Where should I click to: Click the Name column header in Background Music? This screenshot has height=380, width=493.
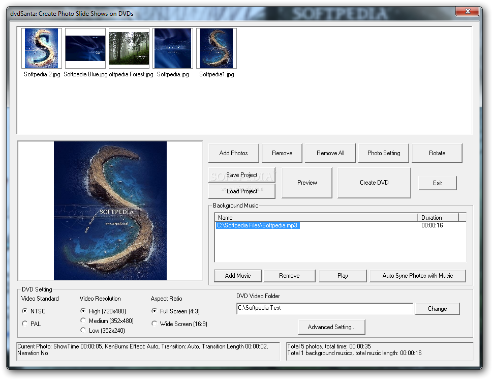[x=316, y=217]
